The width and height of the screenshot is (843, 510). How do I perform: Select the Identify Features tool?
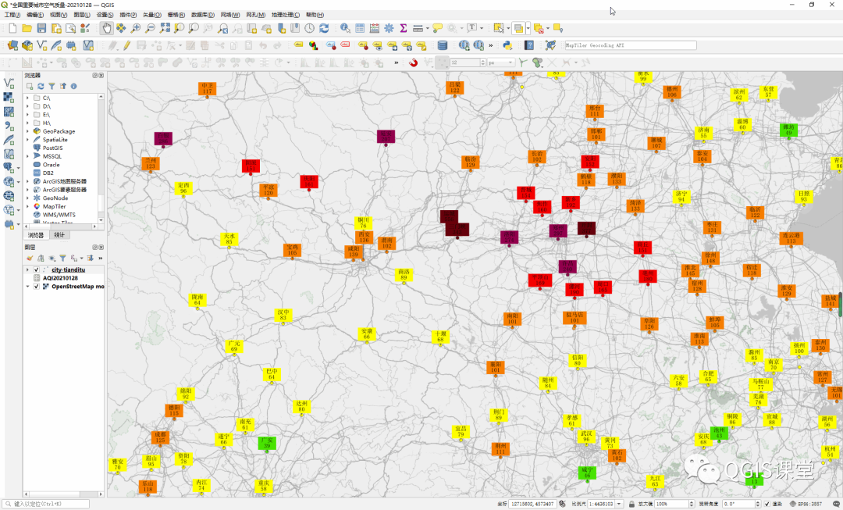click(x=345, y=29)
